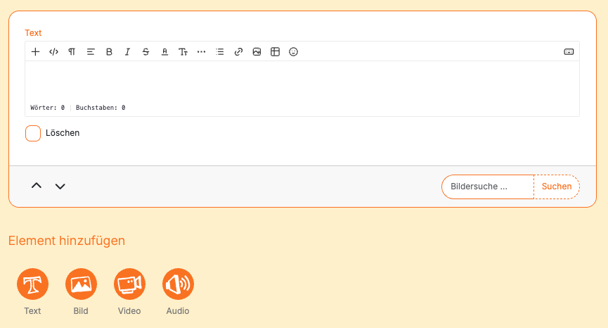This screenshot has width=608, height=328.
Task: Click the plus add-block icon in editor toolbar
Action: tap(36, 51)
